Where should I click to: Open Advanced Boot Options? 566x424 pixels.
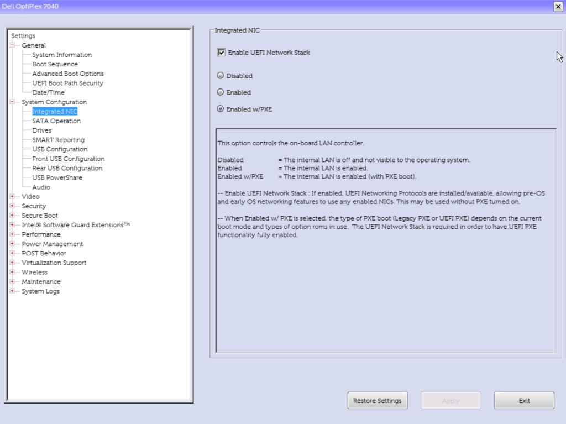click(x=68, y=74)
